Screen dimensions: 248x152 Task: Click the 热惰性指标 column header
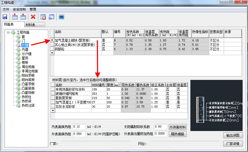point(200,33)
